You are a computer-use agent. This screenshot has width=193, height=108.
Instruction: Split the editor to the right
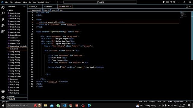(x=187, y=7)
